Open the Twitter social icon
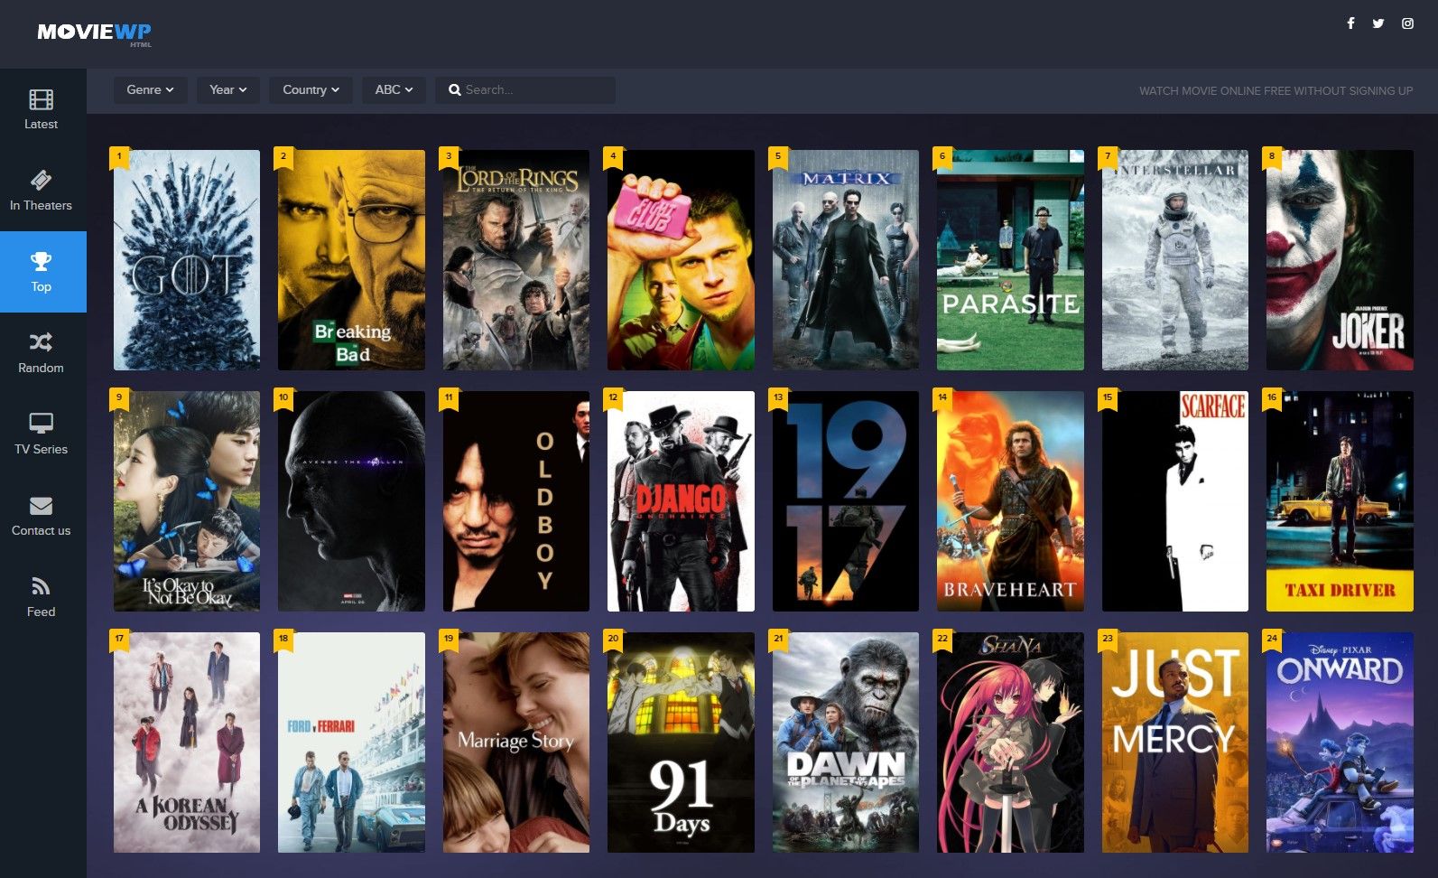Viewport: 1438px width, 878px height. [x=1378, y=23]
